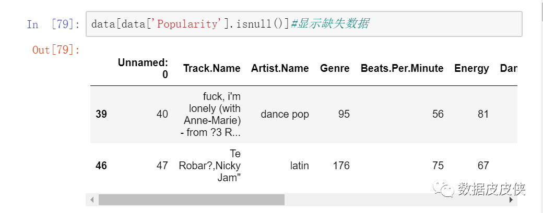Click the right scroll arrow of the table
This screenshot has height=213, width=543.
(511, 199)
